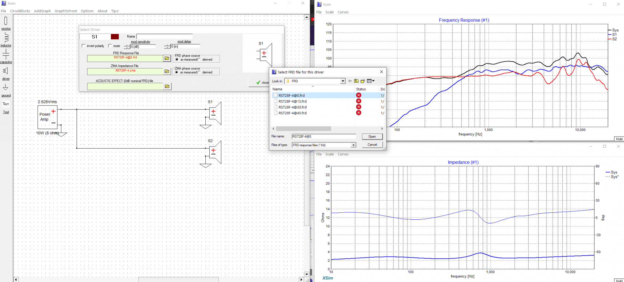
Task: Click the RST28F-4.zma impedance file field
Action: point(125,71)
